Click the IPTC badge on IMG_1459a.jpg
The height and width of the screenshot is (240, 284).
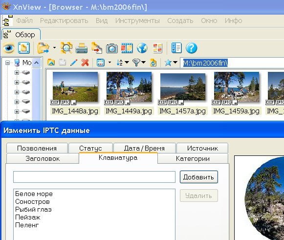point(227,102)
